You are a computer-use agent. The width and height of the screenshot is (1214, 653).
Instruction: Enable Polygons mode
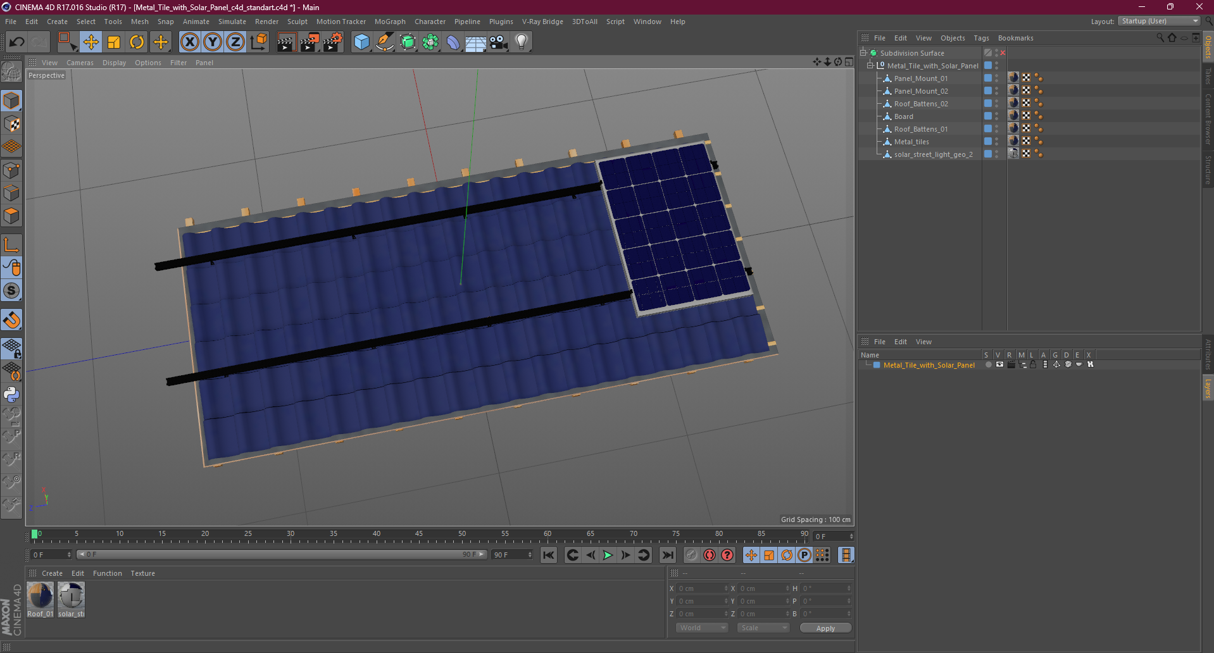pyautogui.click(x=11, y=215)
